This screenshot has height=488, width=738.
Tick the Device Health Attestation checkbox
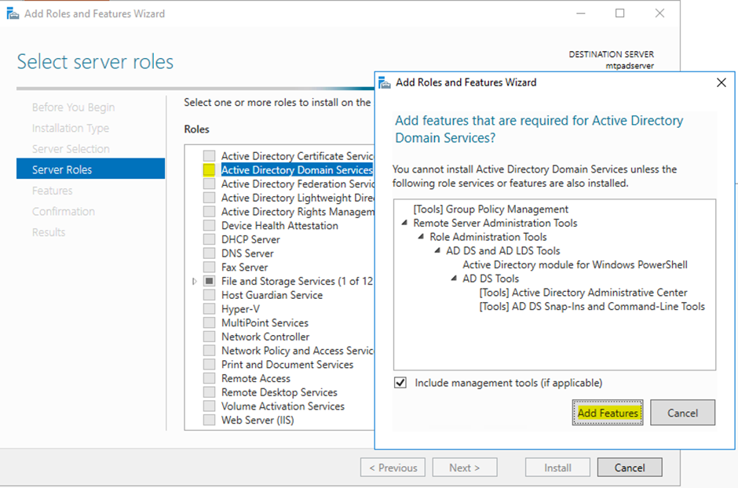click(209, 225)
